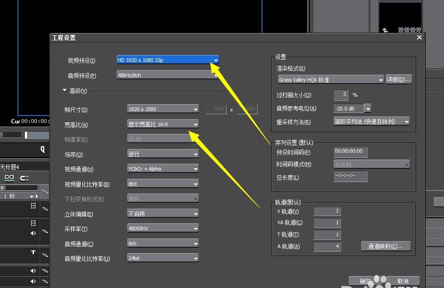Toggle video mute on VA track
This screenshot has height=288, width=444.
[33, 223]
